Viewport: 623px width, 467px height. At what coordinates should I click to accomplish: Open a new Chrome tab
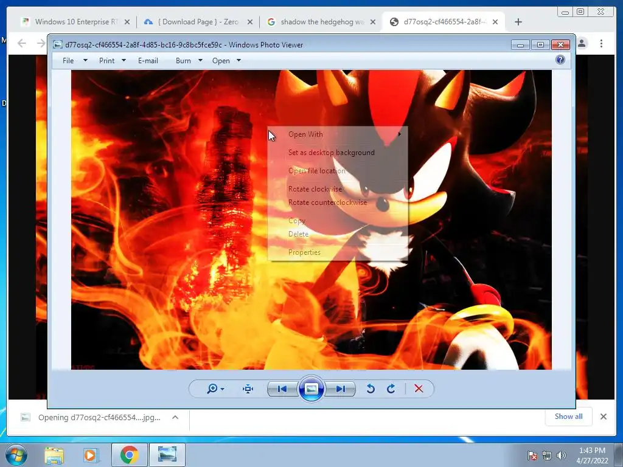pos(518,22)
